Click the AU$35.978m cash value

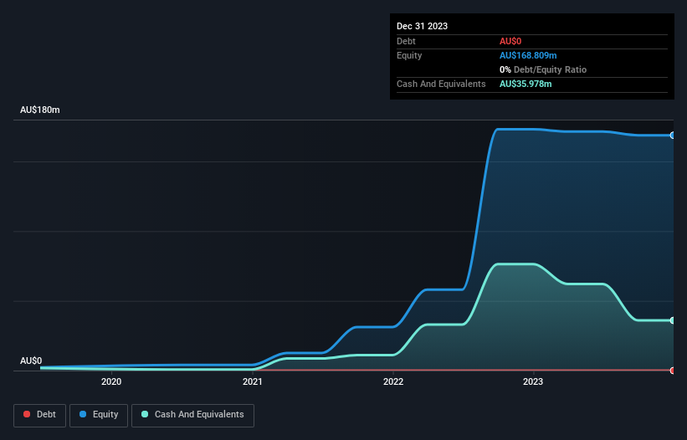click(526, 84)
